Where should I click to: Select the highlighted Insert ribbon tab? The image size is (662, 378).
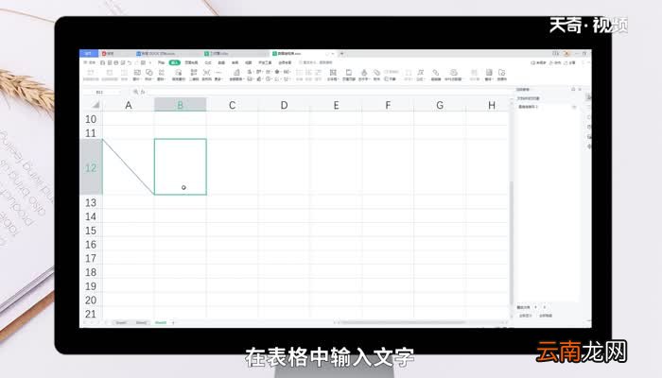coord(174,62)
